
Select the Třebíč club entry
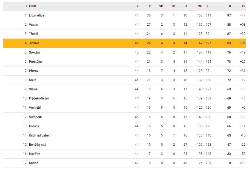click(x=33, y=34)
